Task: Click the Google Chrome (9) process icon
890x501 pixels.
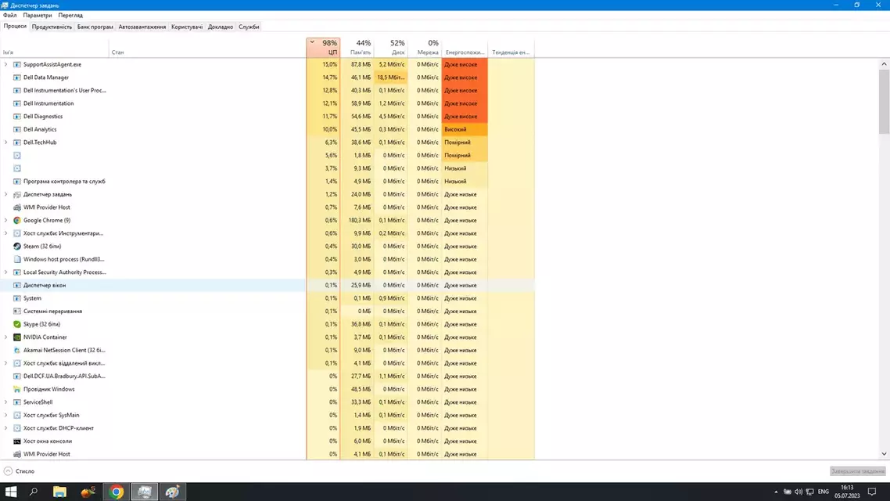Action: tap(17, 221)
